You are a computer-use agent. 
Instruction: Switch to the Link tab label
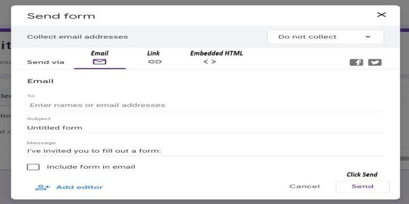pos(153,53)
